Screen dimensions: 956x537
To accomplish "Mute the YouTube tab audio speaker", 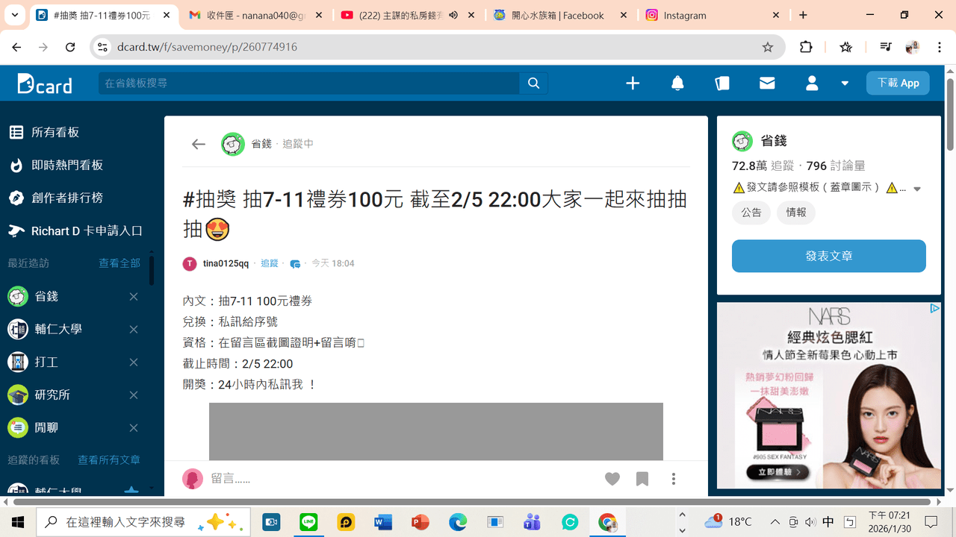I will tap(453, 15).
